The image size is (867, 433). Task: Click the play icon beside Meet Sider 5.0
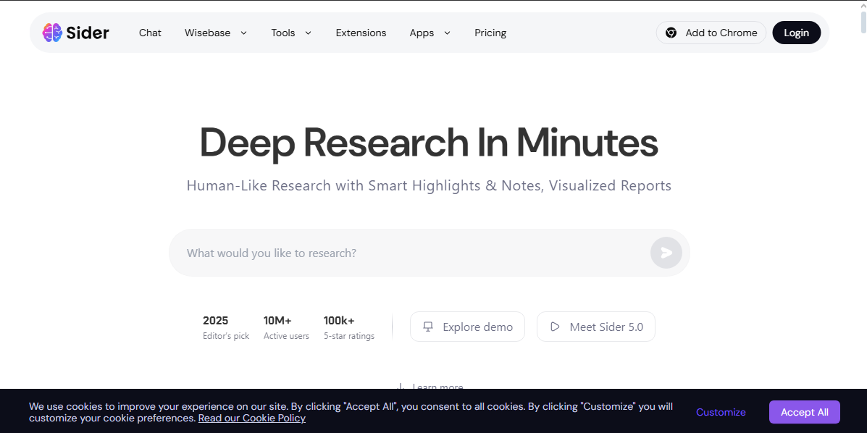tap(555, 327)
